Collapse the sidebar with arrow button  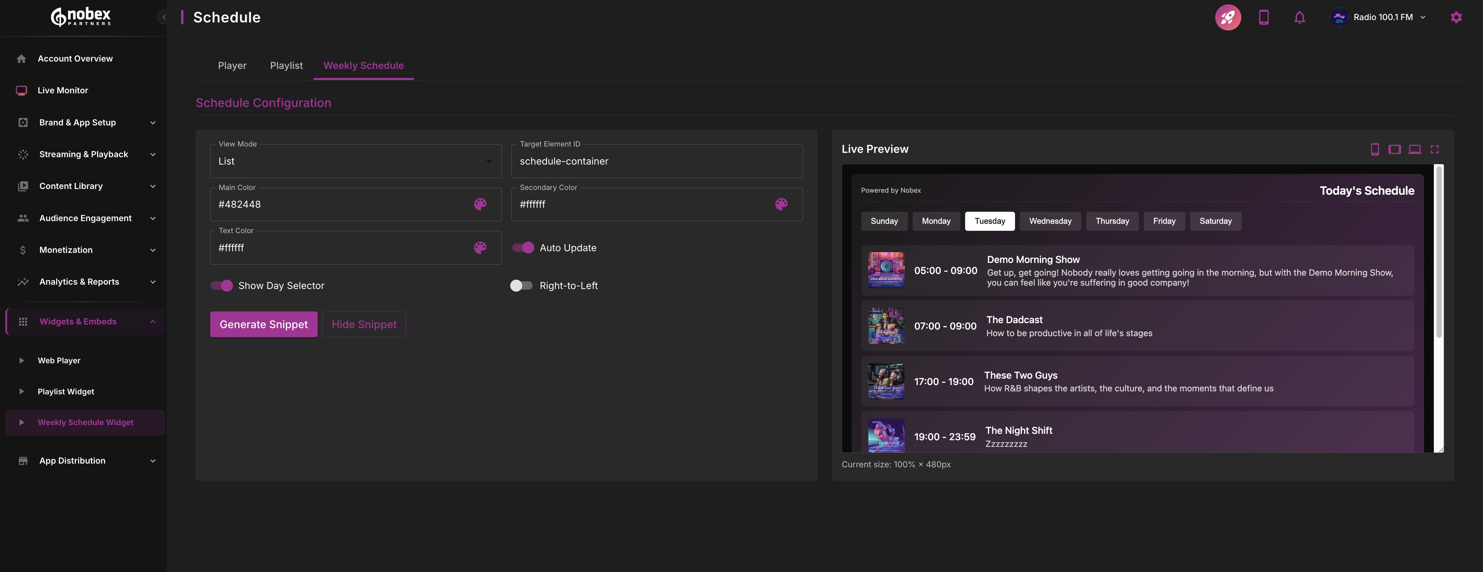tap(163, 17)
